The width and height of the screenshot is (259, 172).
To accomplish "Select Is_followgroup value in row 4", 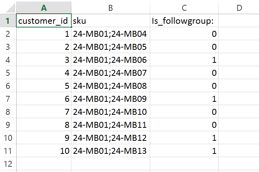I will coord(185,60).
